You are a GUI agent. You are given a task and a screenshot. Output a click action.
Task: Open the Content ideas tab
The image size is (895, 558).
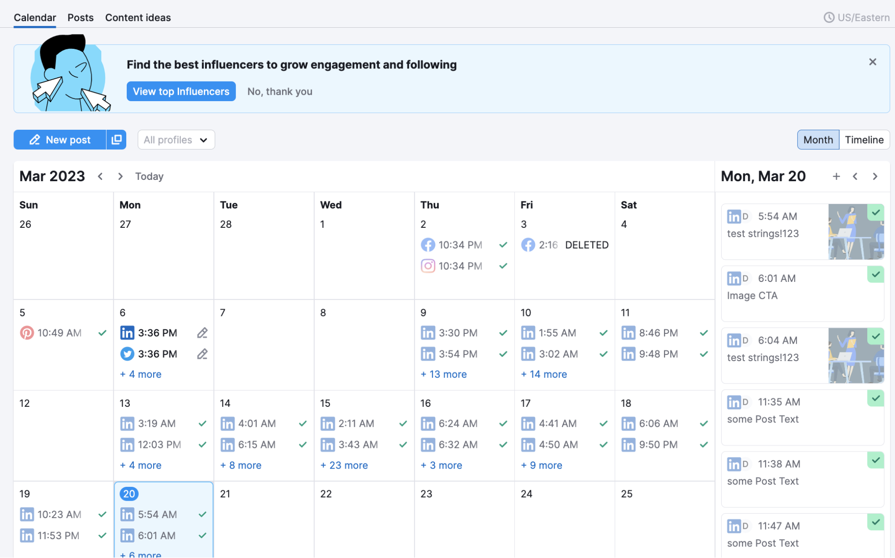coord(138,17)
